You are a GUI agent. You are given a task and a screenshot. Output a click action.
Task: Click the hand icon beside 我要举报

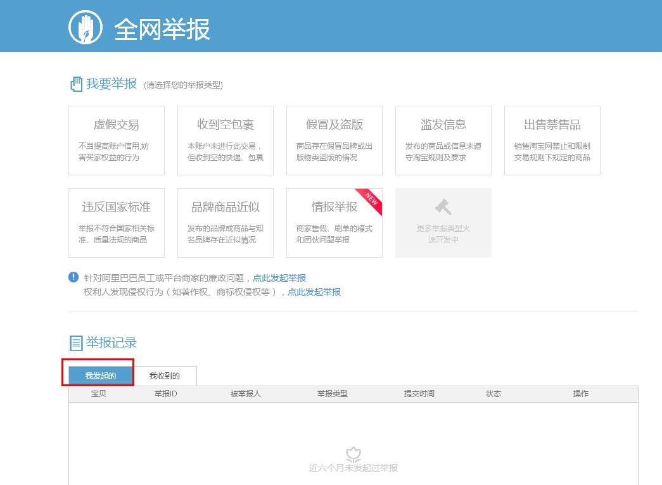[x=75, y=84]
